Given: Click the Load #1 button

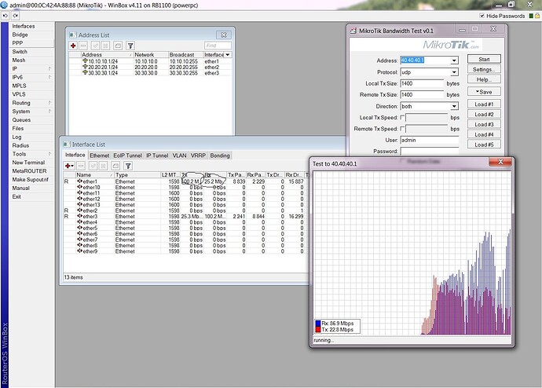Looking at the screenshot, I should 484,104.
